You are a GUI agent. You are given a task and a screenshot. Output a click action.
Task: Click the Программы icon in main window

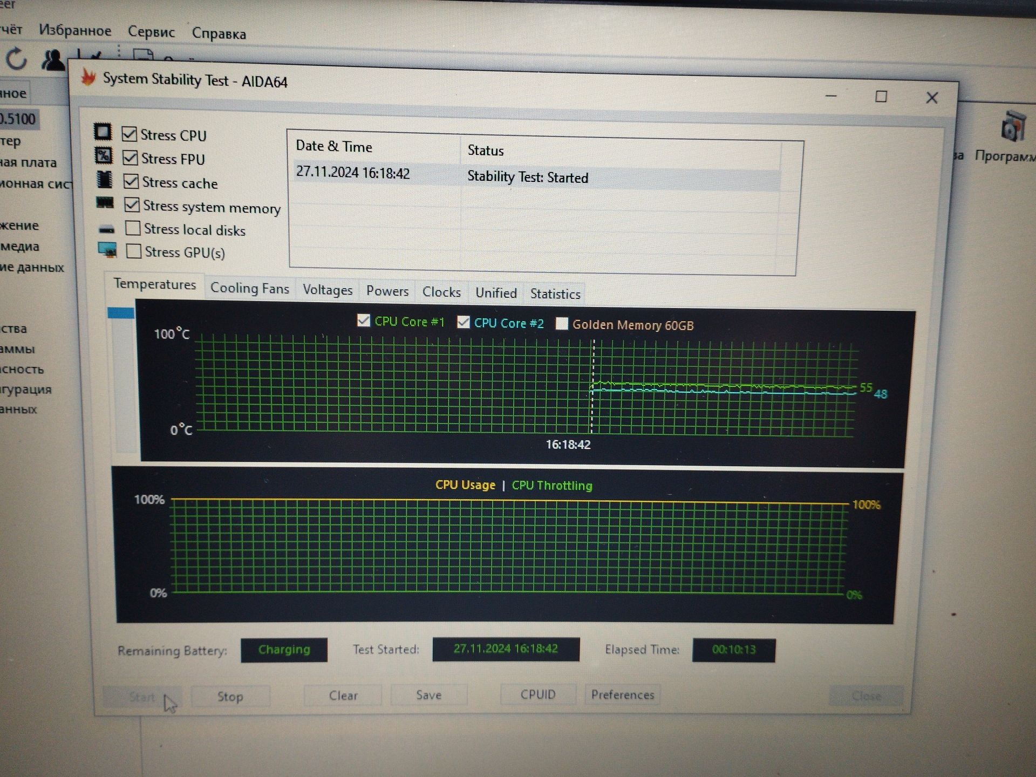pyautogui.click(x=1013, y=126)
